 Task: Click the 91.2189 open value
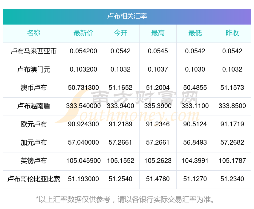point(120,124)
